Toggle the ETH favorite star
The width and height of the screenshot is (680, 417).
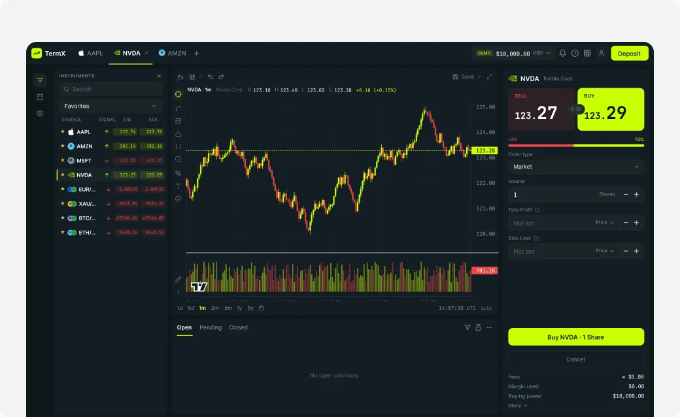click(63, 232)
